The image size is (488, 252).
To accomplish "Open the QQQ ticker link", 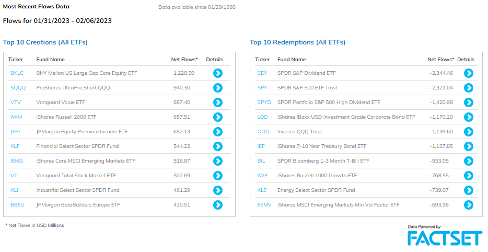I will tap(263, 132).
